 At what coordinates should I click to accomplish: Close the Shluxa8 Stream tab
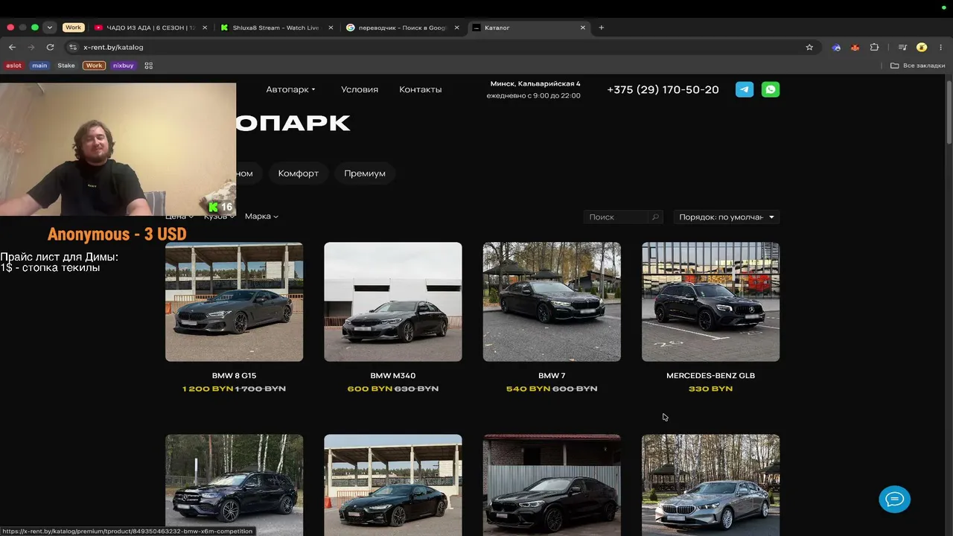click(x=330, y=28)
